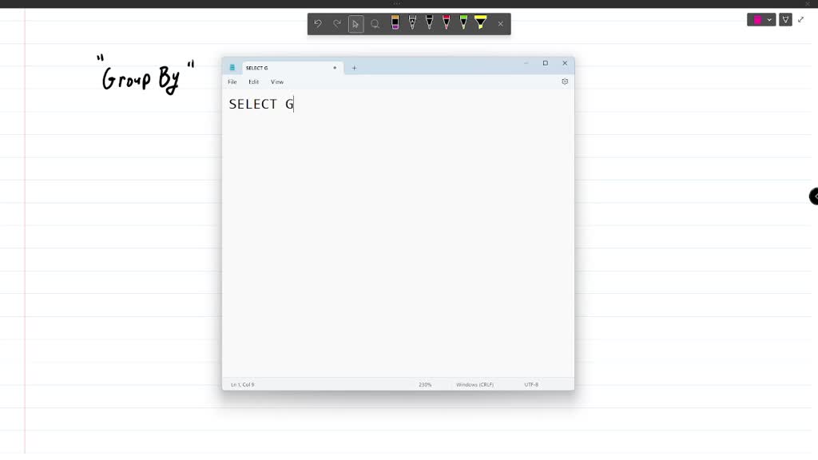Close the Notepad window
Screen dimensions: 818x460
pyautogui.click(x=565, y=63)
